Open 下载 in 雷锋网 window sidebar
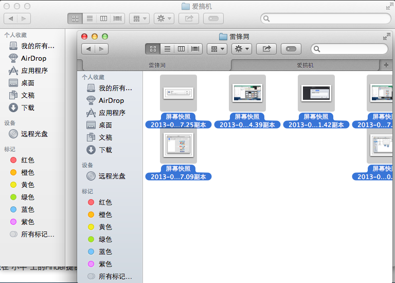Image resolution: width=395 pixels, height=283 pixels. [99, 150]
